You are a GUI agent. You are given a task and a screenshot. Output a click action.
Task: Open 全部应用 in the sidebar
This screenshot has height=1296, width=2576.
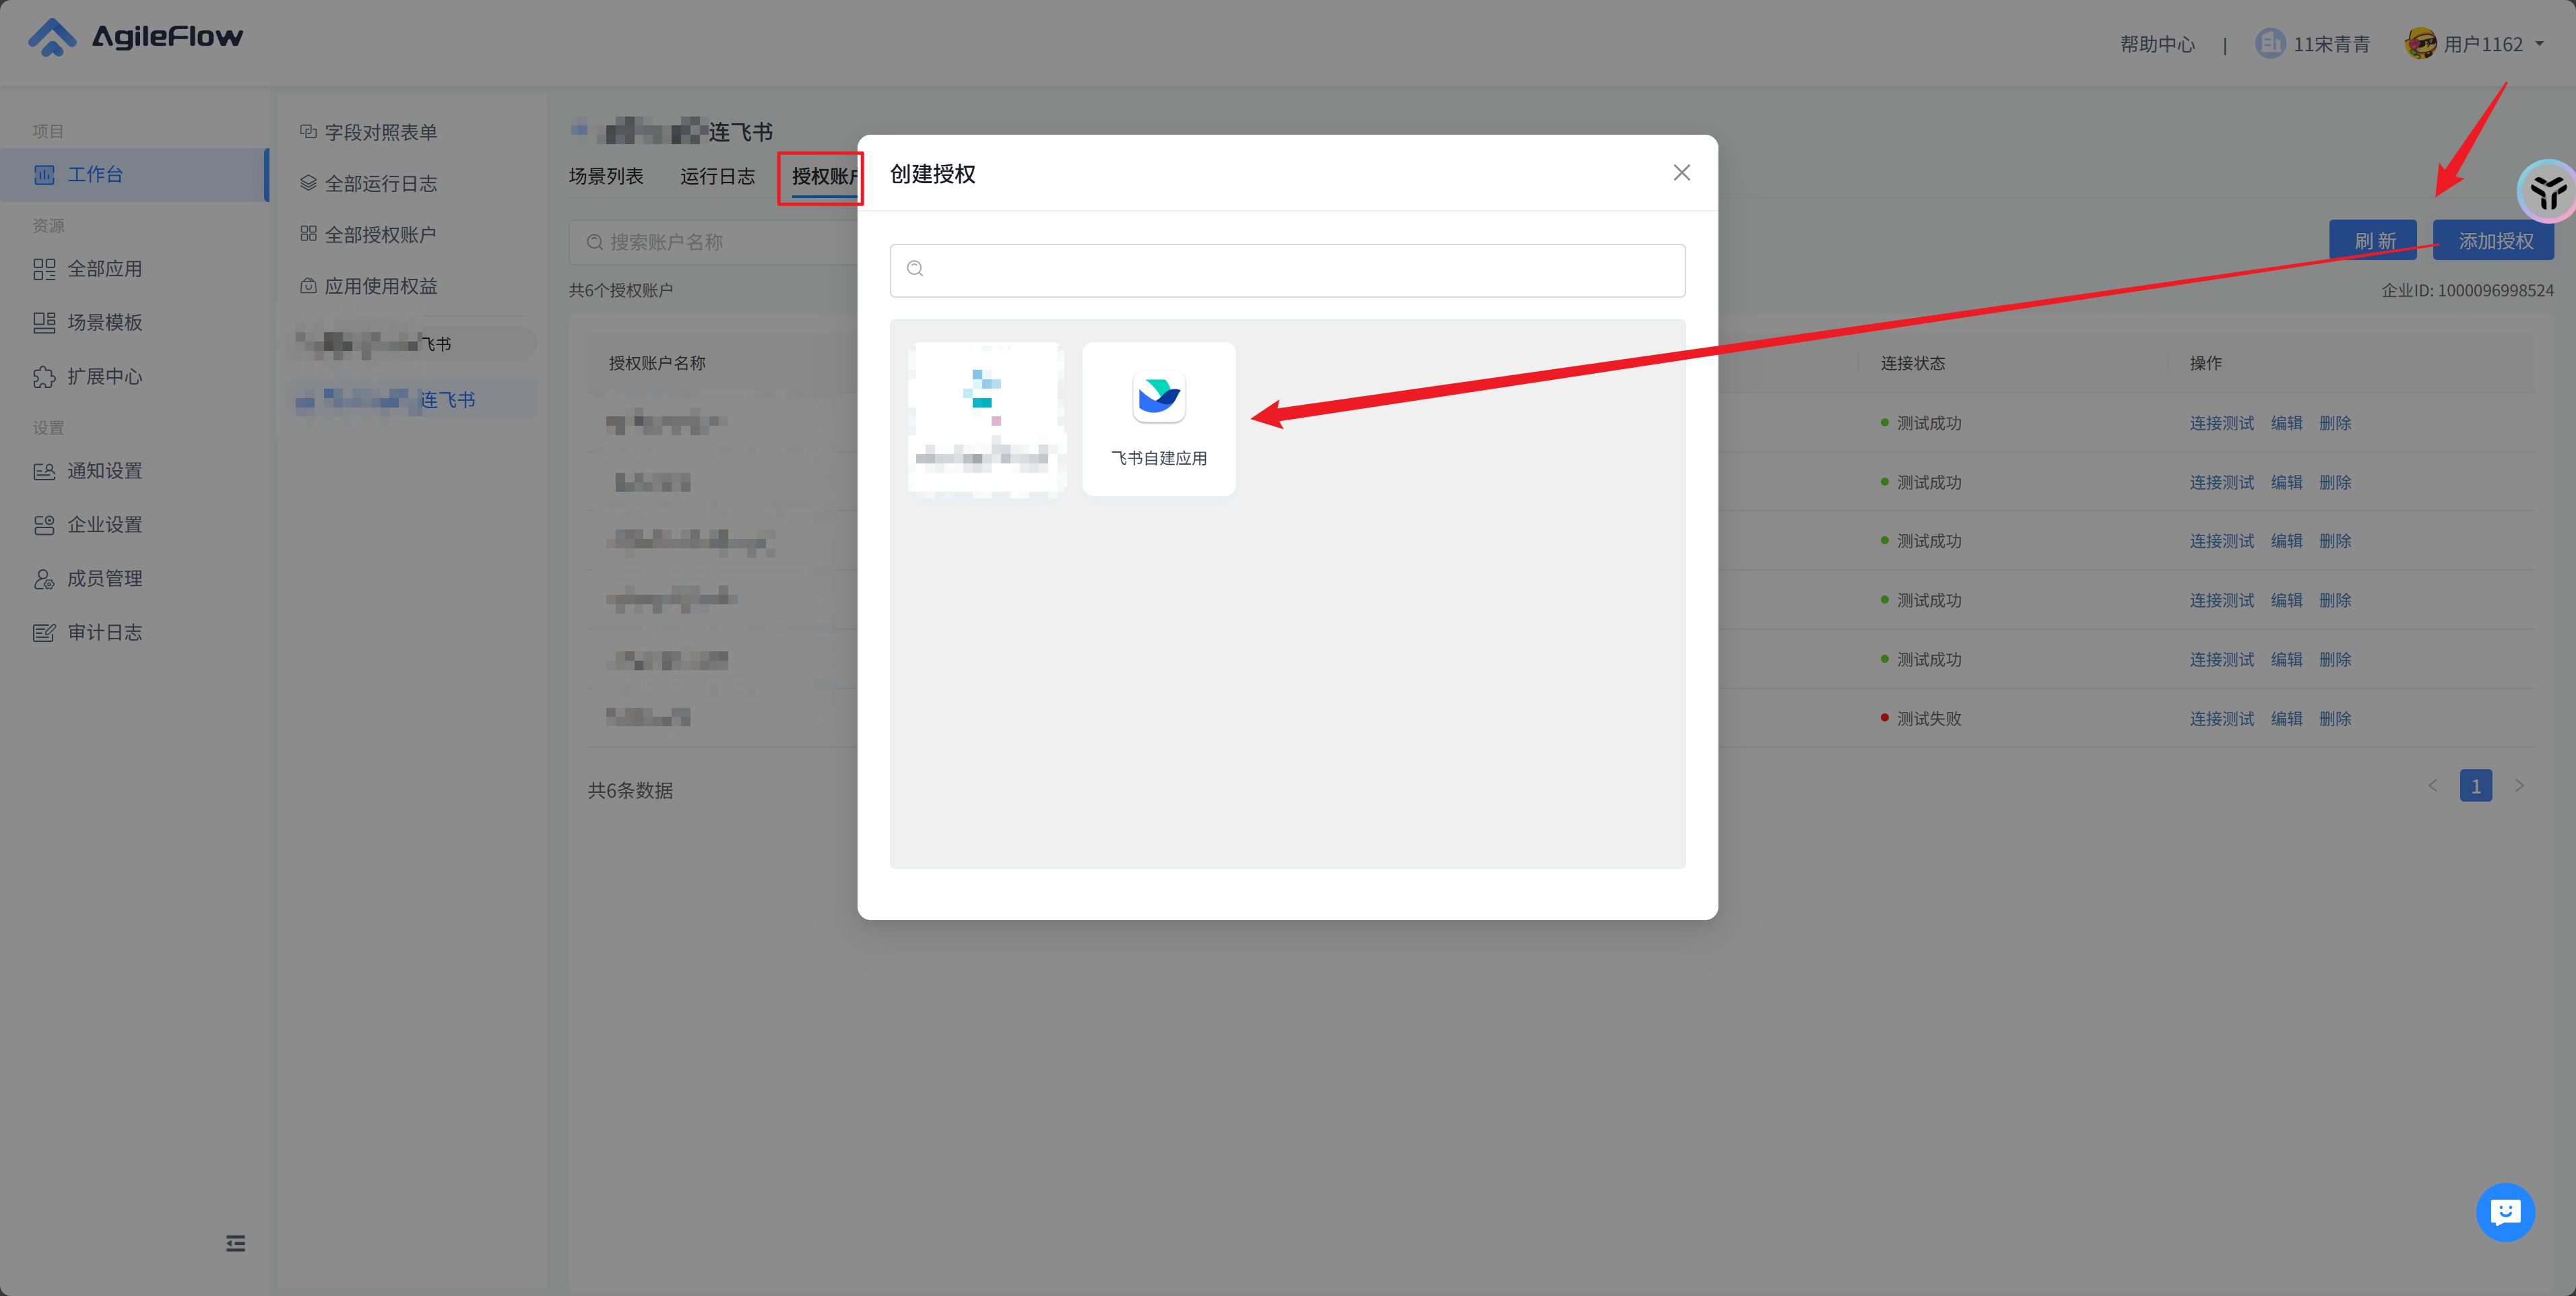click(x=104, y=269)
